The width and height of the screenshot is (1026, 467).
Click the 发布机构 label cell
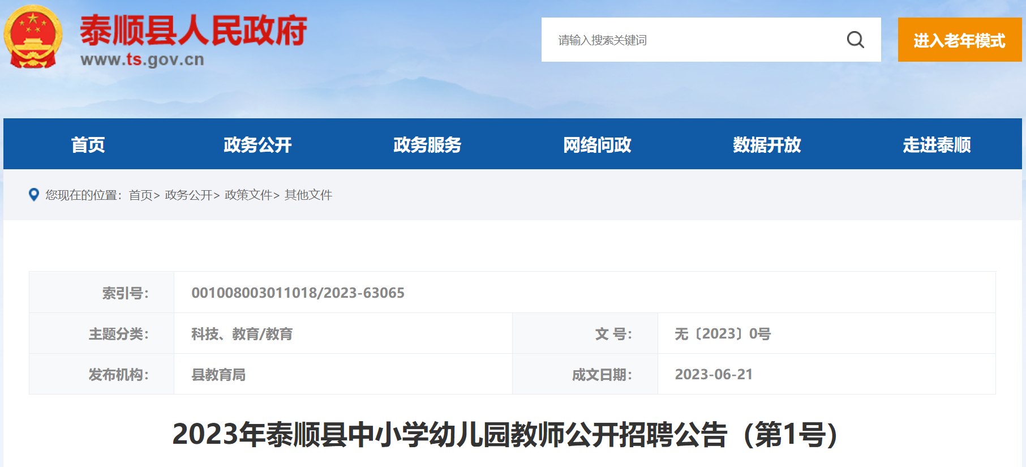pyautogui.click(x=102, y=374)
